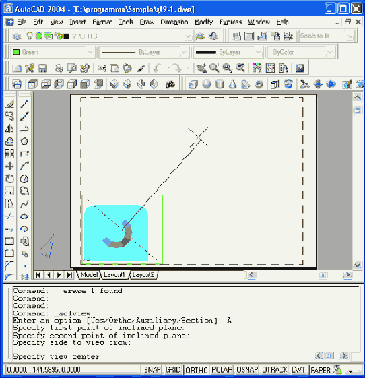Image resolution: width=365 pixels, height=378 pixels.
Task: Open the ByLayer linetype dropdown
Action: point(184,53)
